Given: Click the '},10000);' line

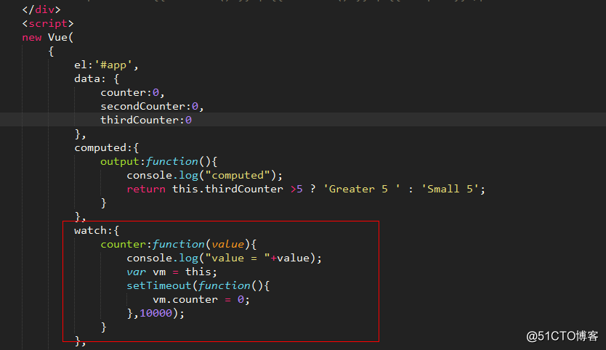Looking at the screenshot, I should coord(155,313).
